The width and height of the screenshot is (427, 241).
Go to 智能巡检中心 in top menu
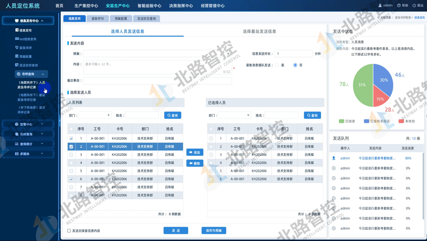pyautogui.click(x=149, y=6)
